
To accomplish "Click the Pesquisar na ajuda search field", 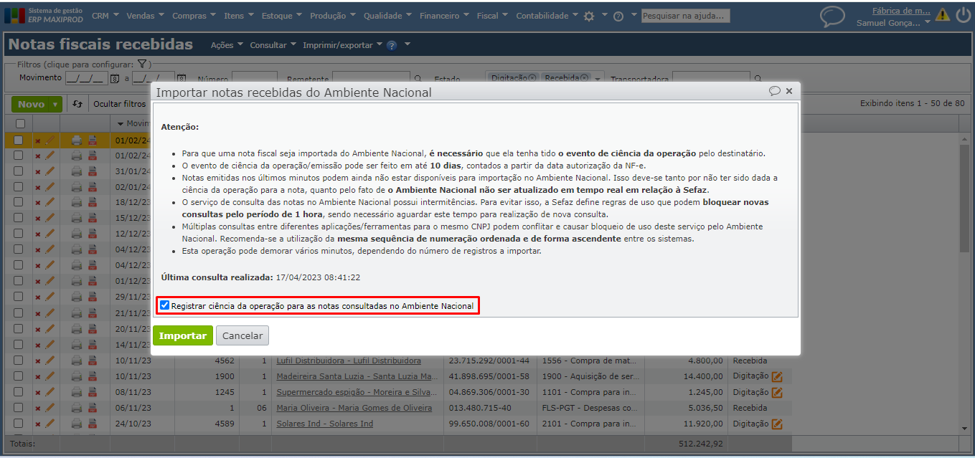I will point(685,16).
